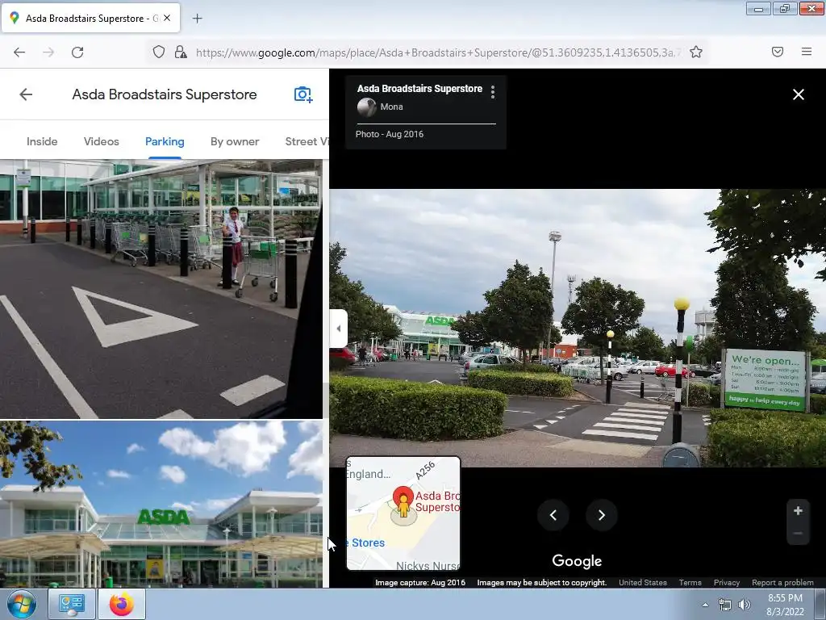Open three-dot menu on photo info card
This screenshot has height=620, width=826.
coord(493,92)
